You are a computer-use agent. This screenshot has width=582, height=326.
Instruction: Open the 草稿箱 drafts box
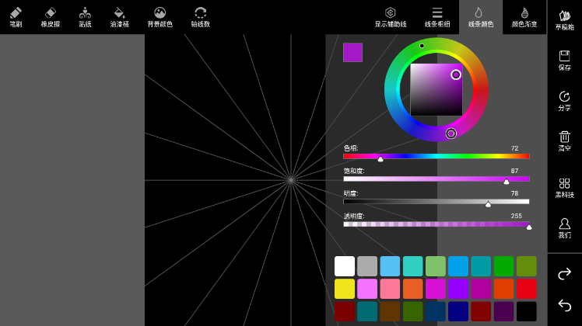[565, 20]
